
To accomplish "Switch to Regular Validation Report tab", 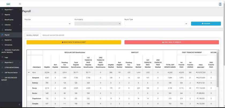I will (x=53, y=35).
